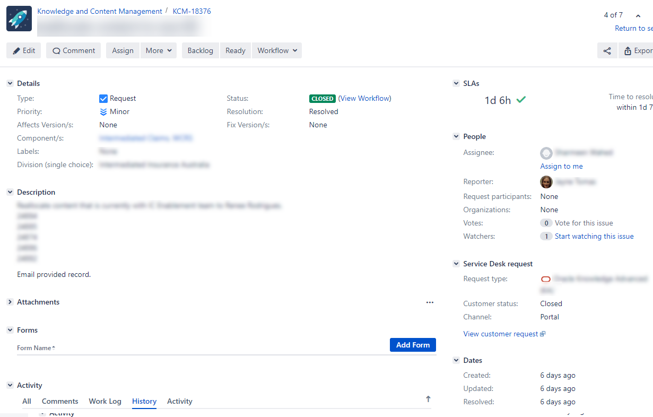Open the Attachments ellipsis options menu
Screen dimensions: 653x417
point(430,302)
